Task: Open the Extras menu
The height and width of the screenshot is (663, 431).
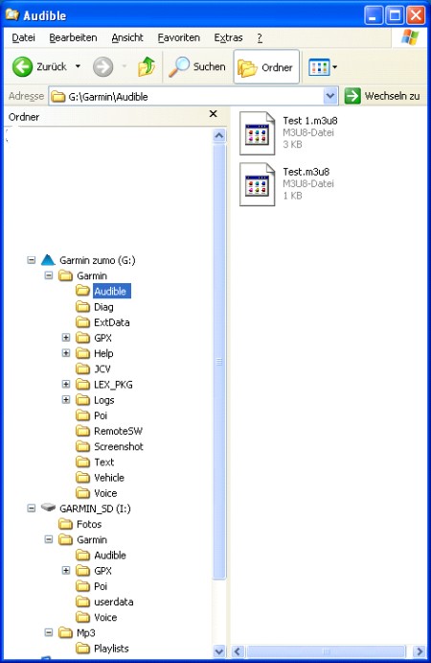Action: [x=228, y=37]
